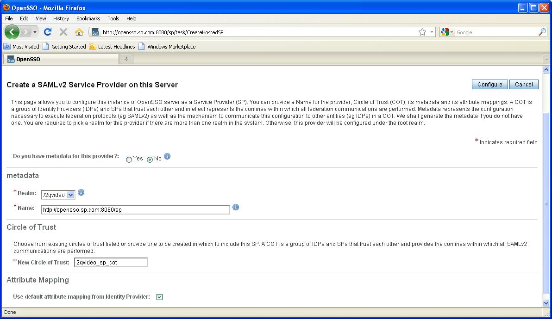The height and width of the screenshot is (319, 552).
Task: Bookmark this page with the star icon
Action: (x=422, y=32)
